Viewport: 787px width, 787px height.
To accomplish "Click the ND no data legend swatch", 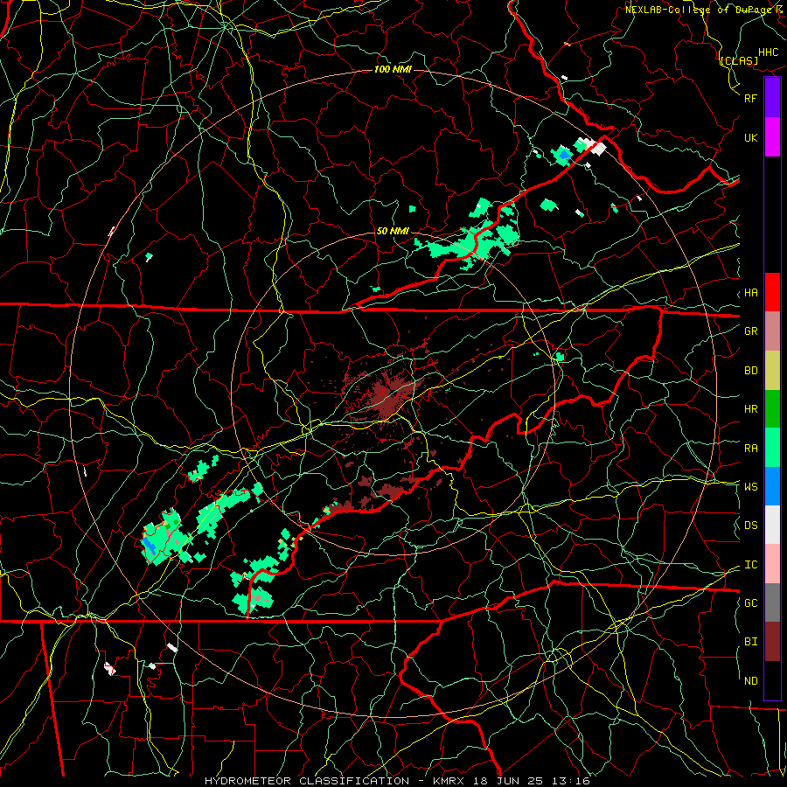I will point(772,680).
